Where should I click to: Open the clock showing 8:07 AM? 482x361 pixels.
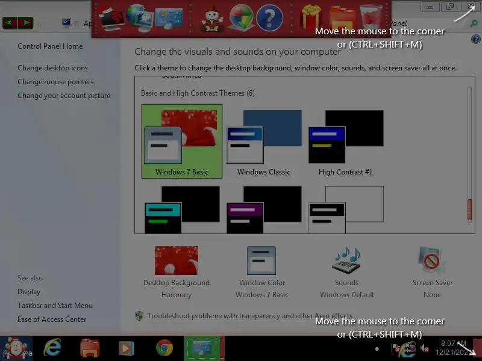point(453,348)
